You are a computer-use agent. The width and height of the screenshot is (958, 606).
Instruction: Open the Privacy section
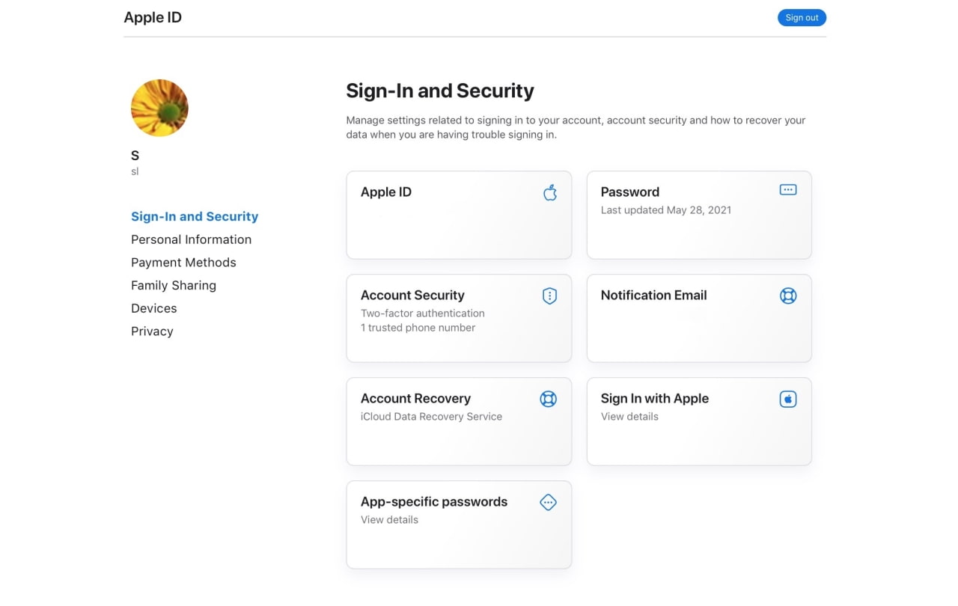(x=152, y=331)
